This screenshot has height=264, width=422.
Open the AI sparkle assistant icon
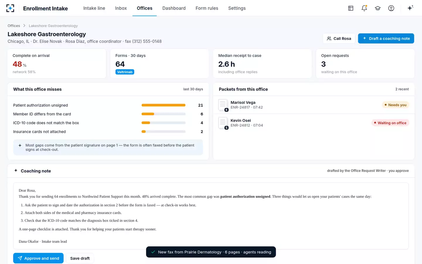click(x=410, y=8)
